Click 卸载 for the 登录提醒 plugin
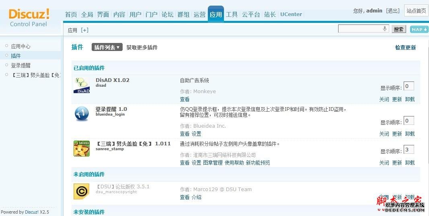Viewport: 429px width, 216px height. click(x=410, y=134)
